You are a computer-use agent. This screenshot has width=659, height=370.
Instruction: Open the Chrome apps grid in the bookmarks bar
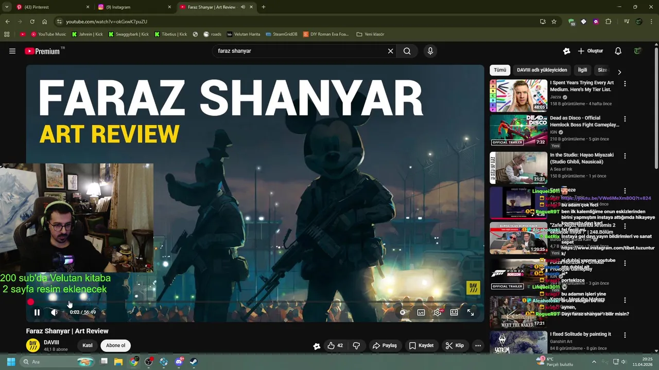click(x=7, y=34)
